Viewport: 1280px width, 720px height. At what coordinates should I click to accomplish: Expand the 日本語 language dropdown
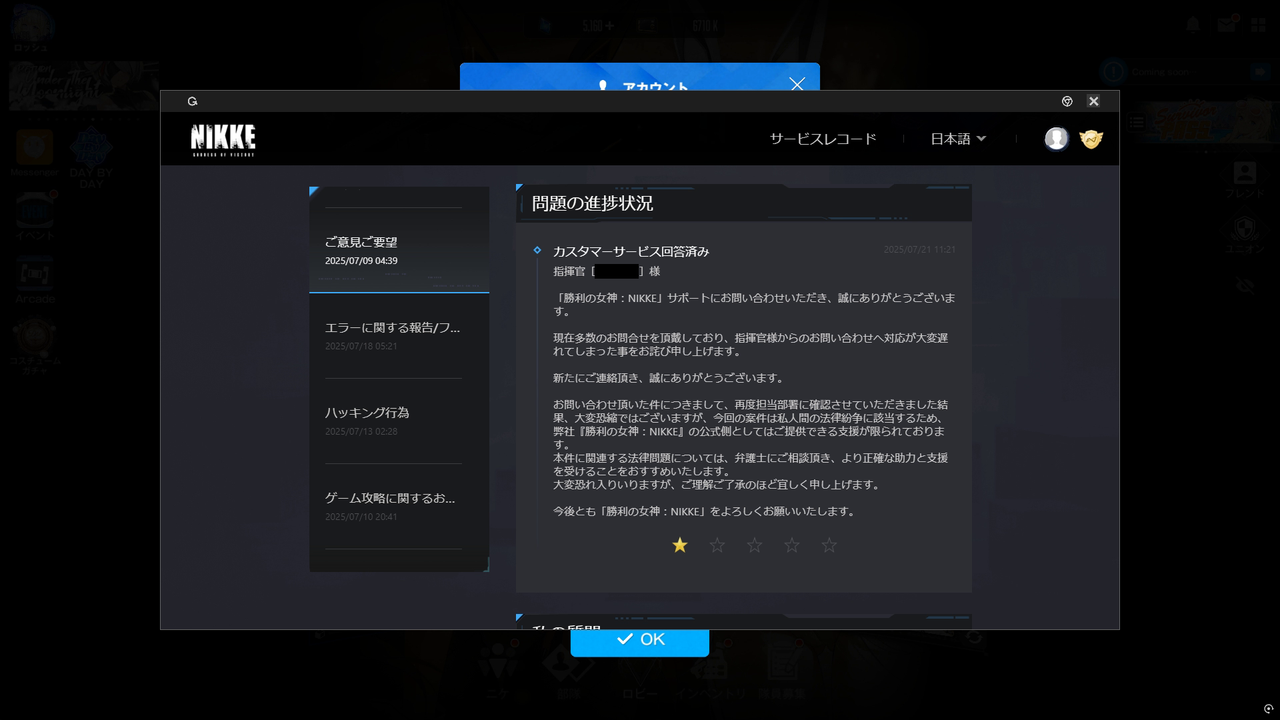[x=958, y=139]
